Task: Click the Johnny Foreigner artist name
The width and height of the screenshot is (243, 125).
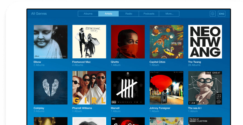Action: pos(160,108)
